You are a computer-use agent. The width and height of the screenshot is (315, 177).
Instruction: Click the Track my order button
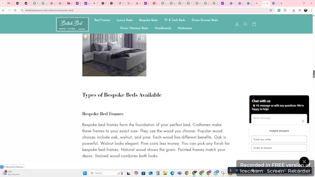tap(279, 139)
